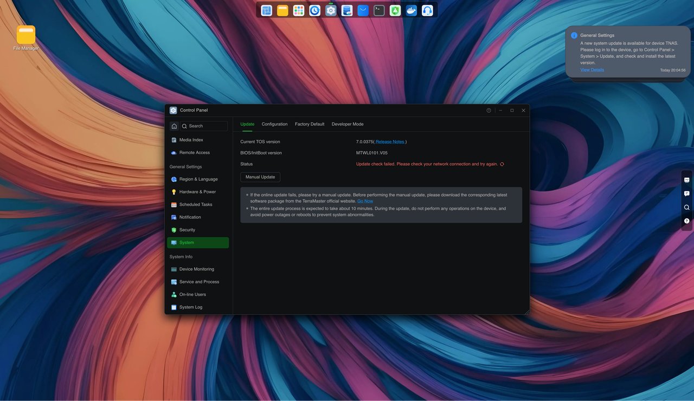The image size is (694, 401).
Task: Open the Docker whale app in the dock
Action: tap(412, 10)
